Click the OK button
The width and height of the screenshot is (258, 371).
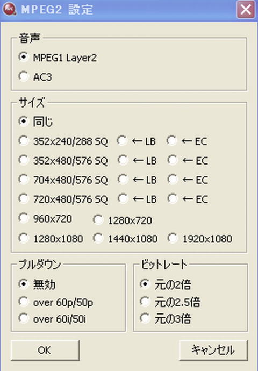pyautogui.click(x=45, y=350)
